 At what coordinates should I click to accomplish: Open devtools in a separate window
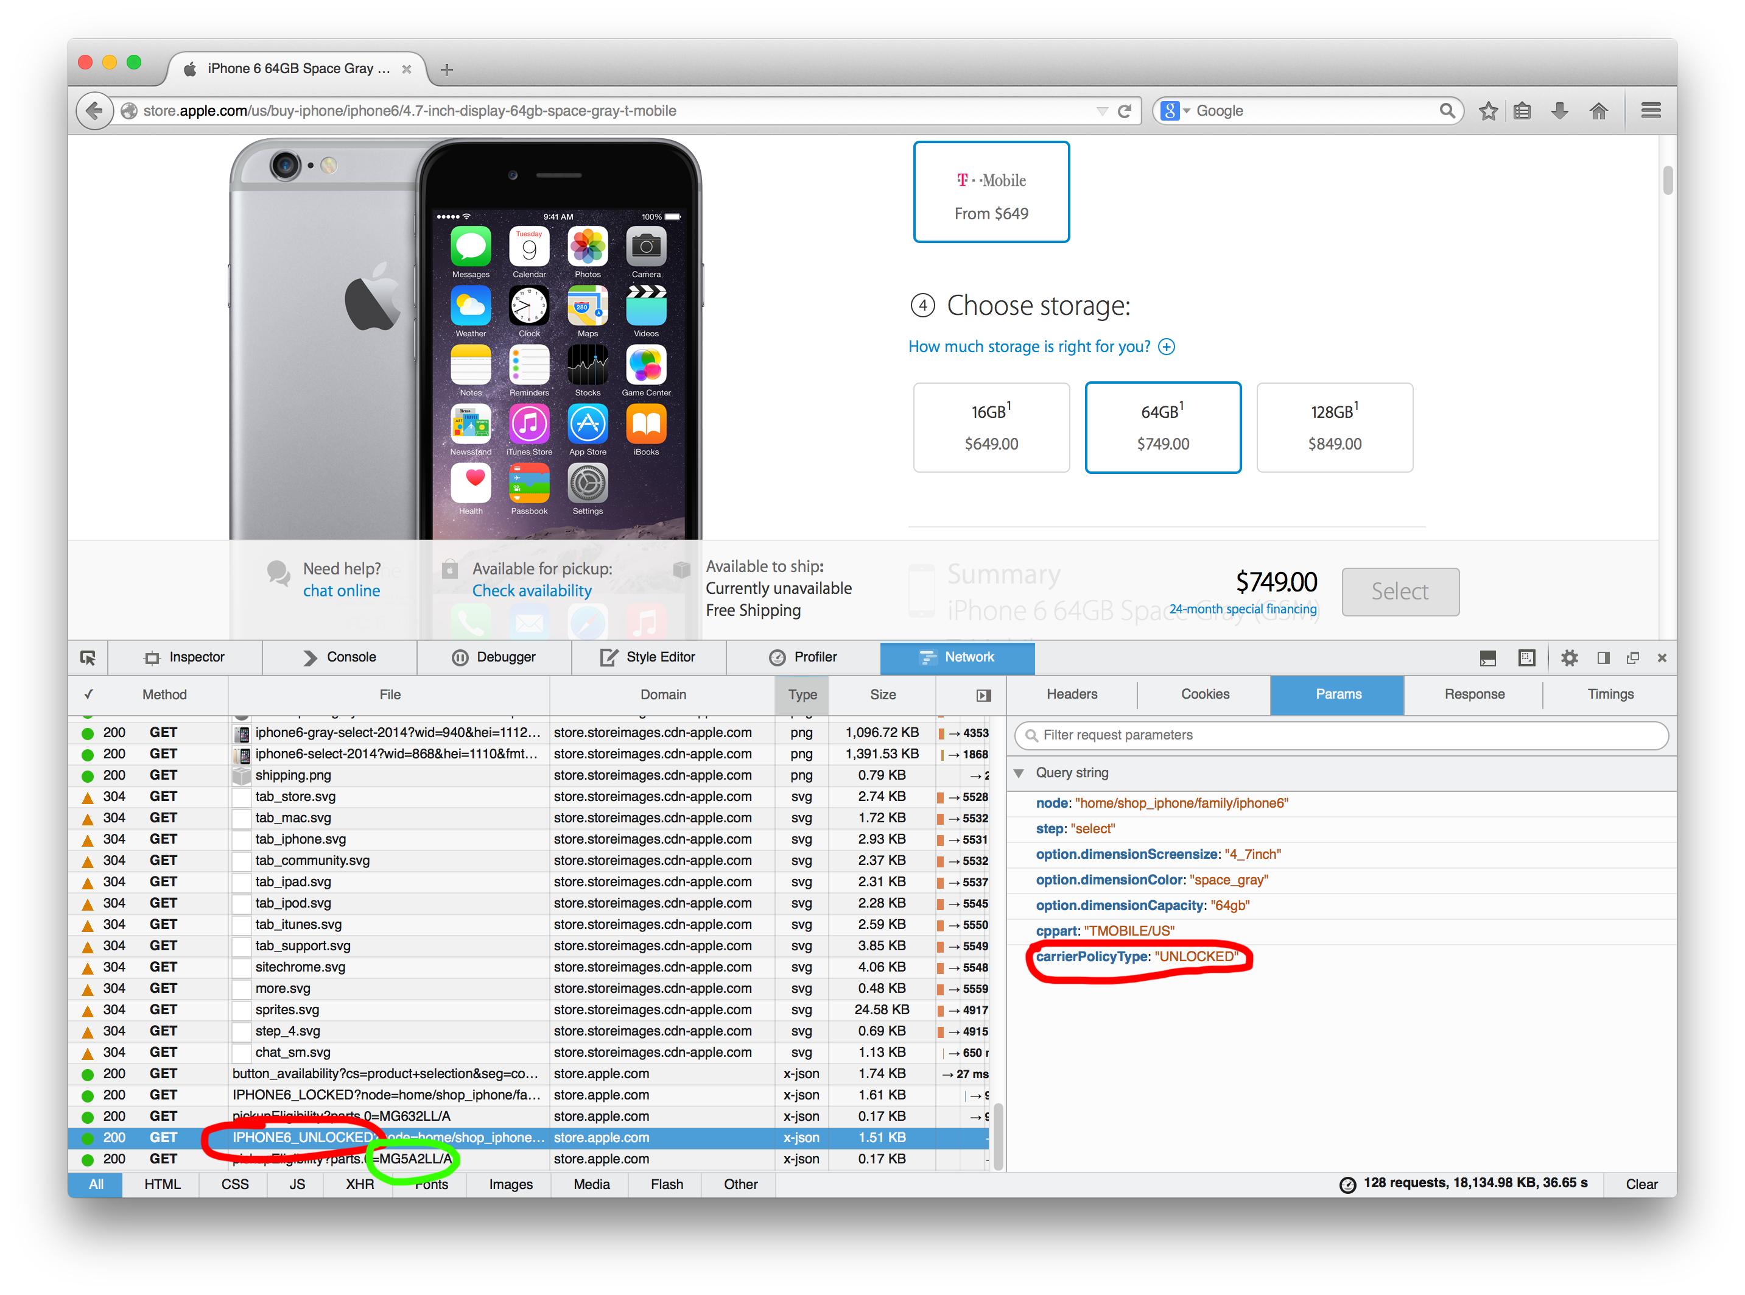1633,658
